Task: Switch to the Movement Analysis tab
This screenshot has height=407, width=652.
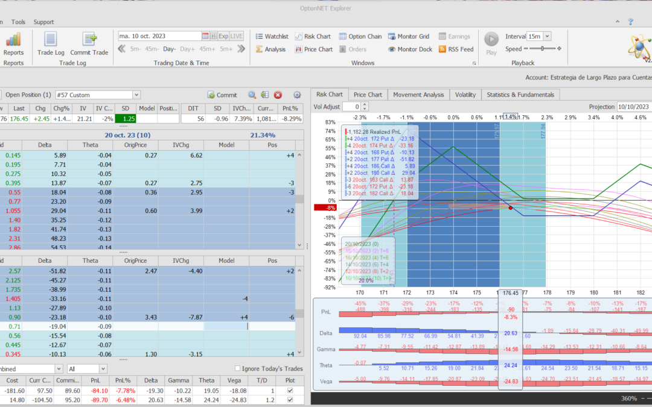Action: pyautogui.click(x=418, y=95)
